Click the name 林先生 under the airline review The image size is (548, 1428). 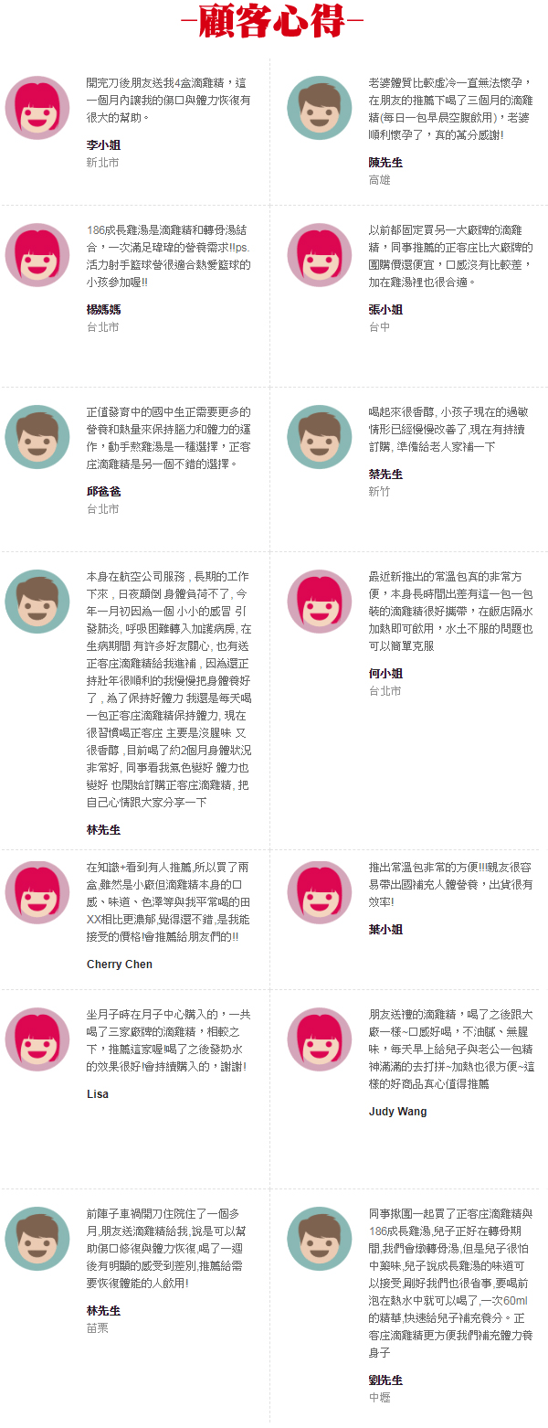click(103, 830)
